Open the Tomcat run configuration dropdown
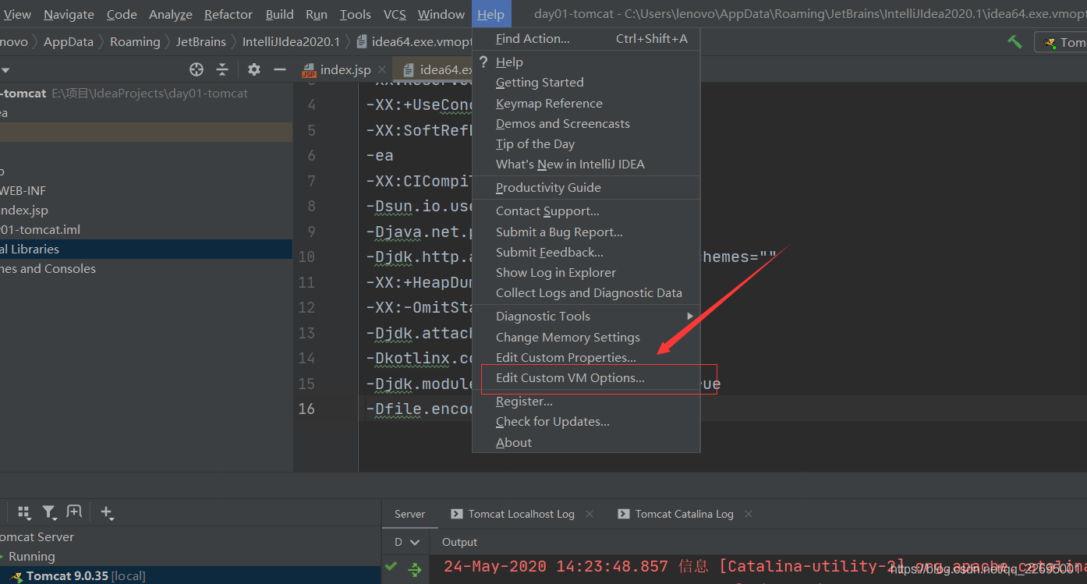This screenshot has height=584, width=1087. tap(1063, 42)
